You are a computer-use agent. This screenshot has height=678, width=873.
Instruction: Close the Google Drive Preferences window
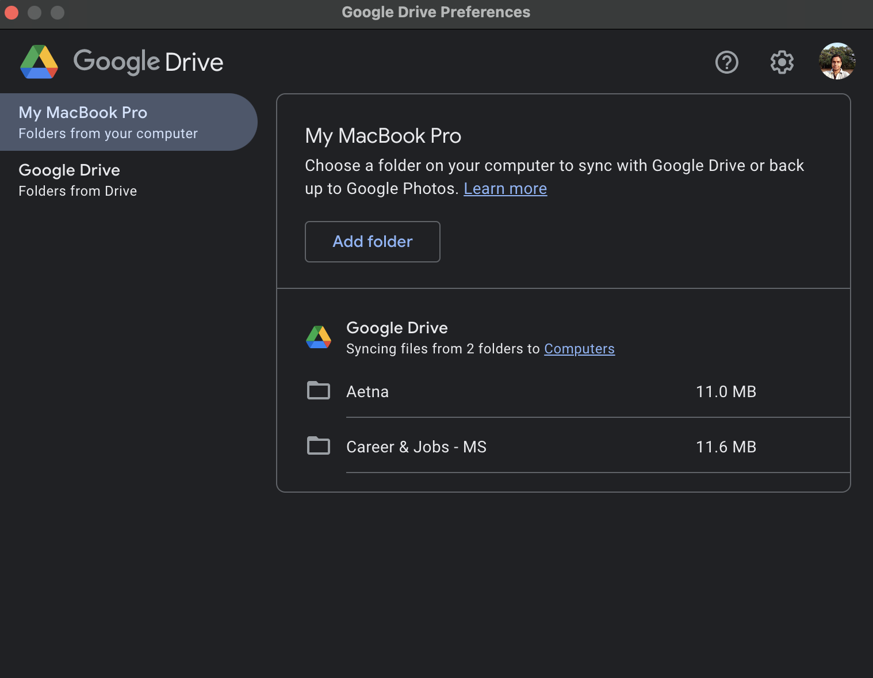coord(12,12)
